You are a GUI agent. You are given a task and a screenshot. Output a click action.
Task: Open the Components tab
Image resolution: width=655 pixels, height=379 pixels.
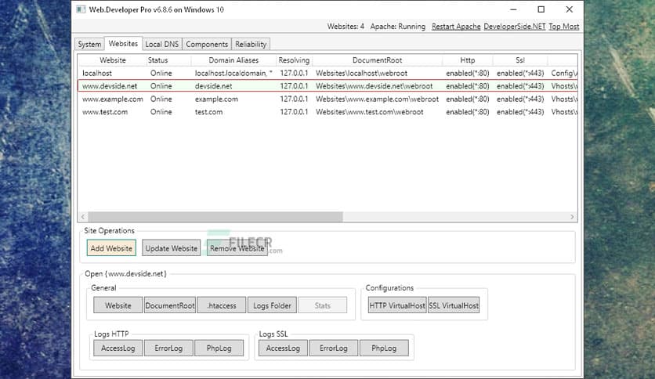(x=207, y=45)
